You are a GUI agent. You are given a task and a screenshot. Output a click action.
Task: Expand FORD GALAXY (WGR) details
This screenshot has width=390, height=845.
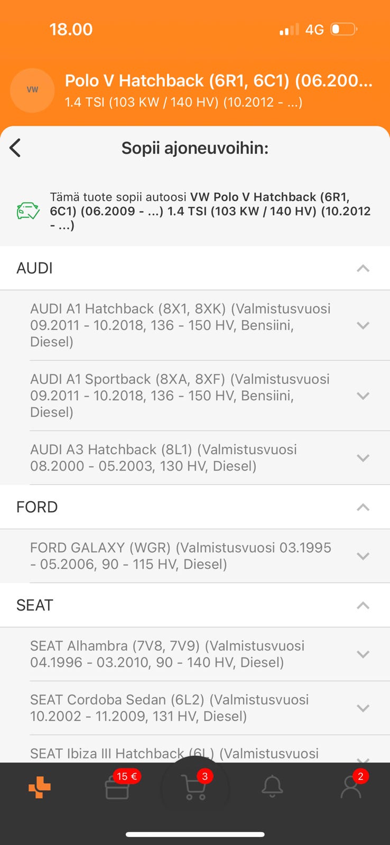coord(363,556)
